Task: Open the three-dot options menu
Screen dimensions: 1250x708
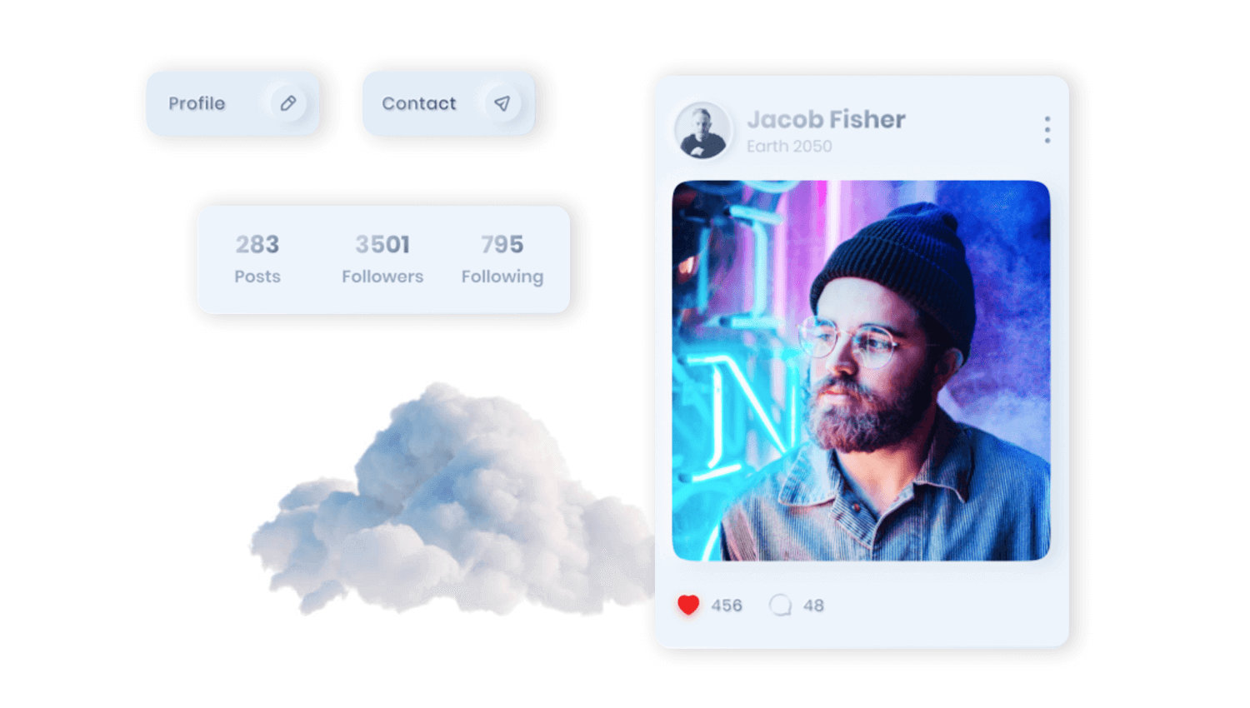Action: (x=1047, y=130)
